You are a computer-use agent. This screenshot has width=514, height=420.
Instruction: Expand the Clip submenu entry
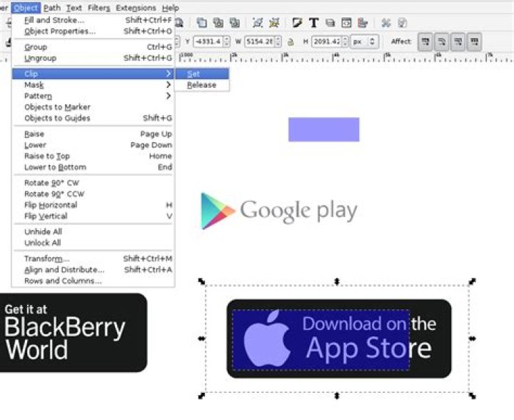[x=92, y=74]
